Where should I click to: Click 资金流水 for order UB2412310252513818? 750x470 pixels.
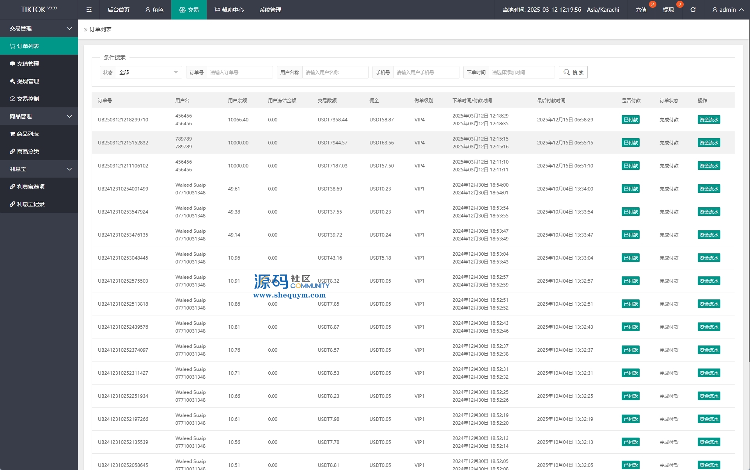709,304
